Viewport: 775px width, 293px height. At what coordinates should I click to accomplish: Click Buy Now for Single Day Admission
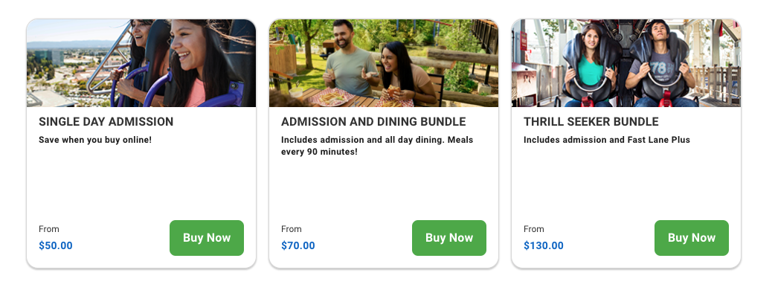(x=207, y=238)
